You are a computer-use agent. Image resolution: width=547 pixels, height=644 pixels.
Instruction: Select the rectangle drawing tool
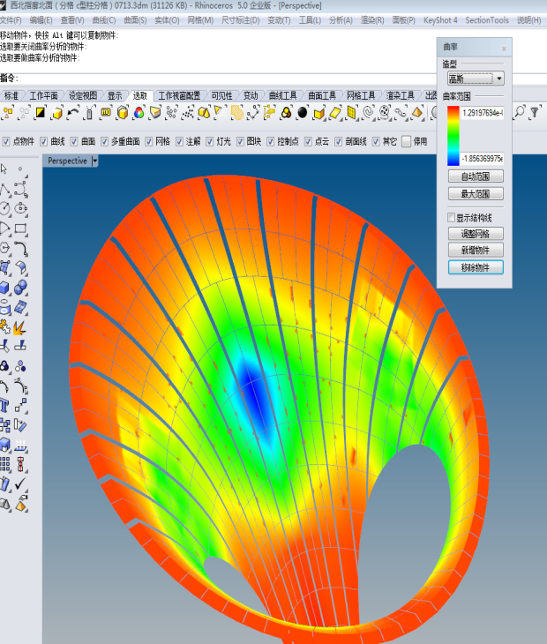pos(20,228)
